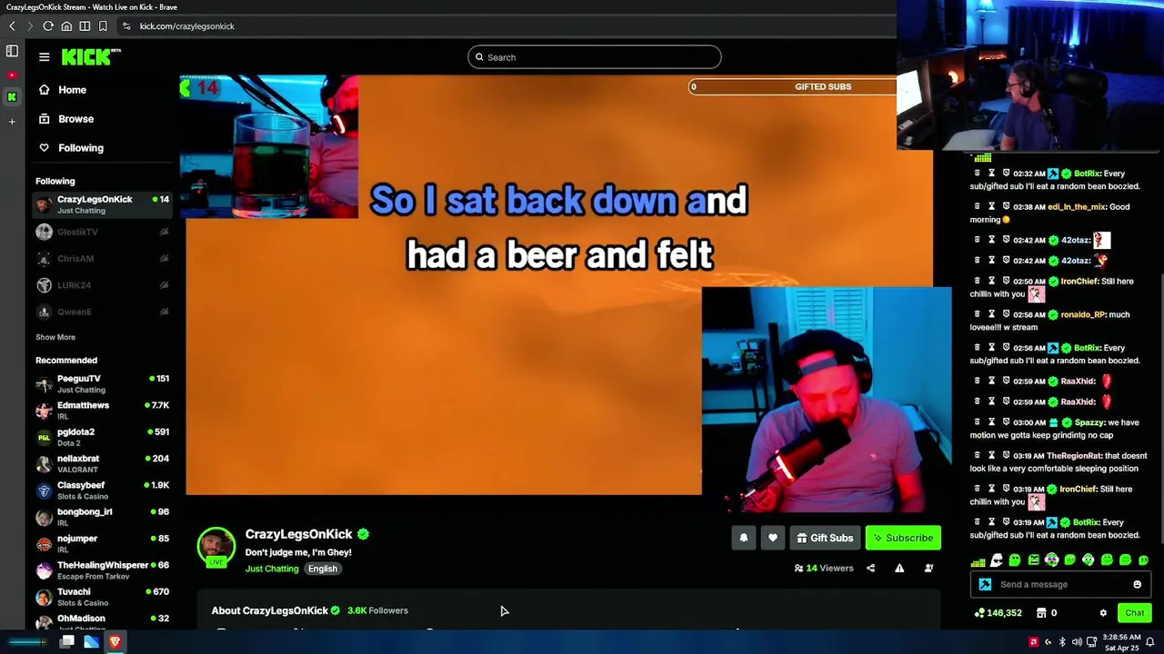
Task: Open Brave browser in taskbar
Action: click(x=115, y=642)
